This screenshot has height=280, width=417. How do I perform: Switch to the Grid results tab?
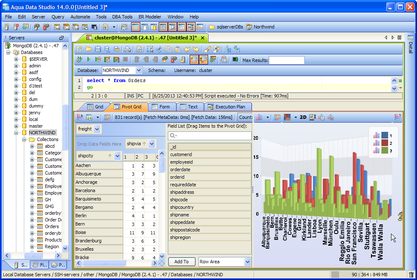95,107
